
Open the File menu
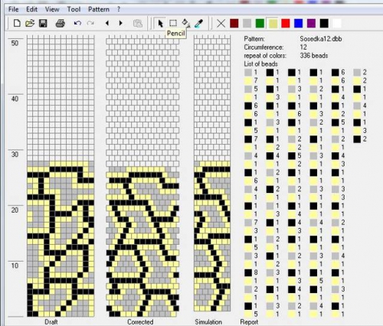[13, 9]
